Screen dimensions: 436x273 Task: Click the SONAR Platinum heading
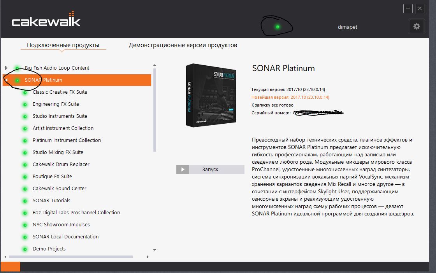(283, 68)
